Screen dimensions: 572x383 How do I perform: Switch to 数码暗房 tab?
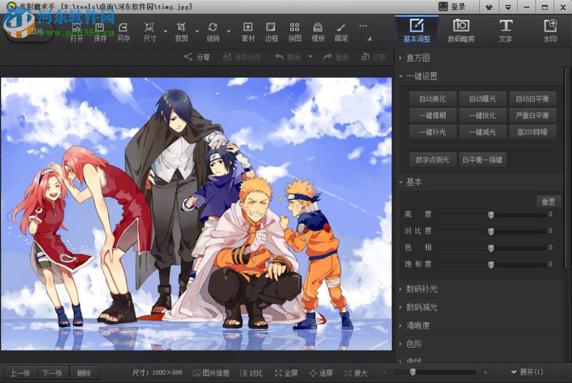coord(461,31)
